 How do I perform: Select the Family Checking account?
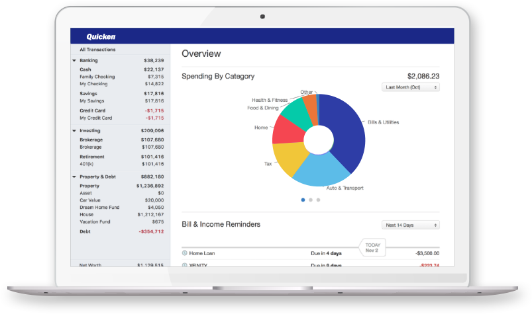pyautogui.click(x=121, y=77)
